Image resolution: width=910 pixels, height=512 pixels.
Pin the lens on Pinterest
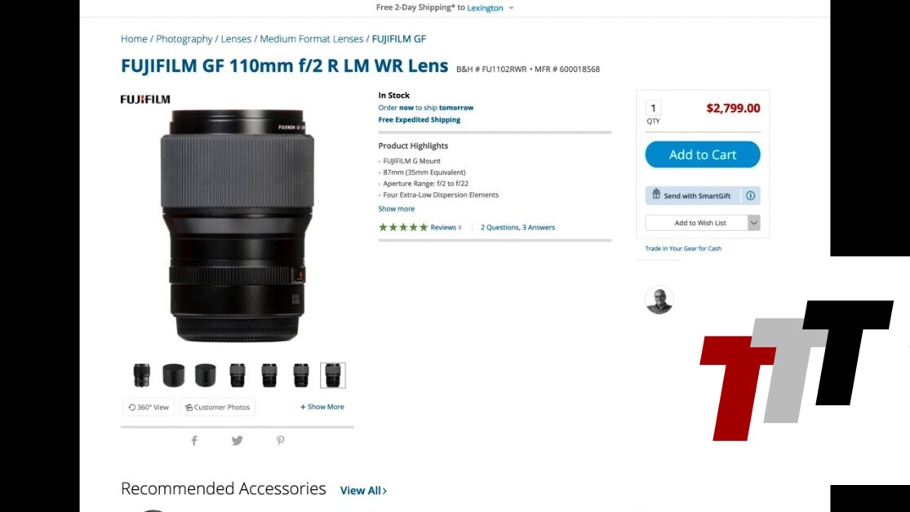[x=280, y=441]
